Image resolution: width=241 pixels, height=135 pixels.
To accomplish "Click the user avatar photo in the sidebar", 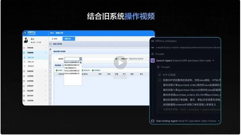I will pos(26,40).
